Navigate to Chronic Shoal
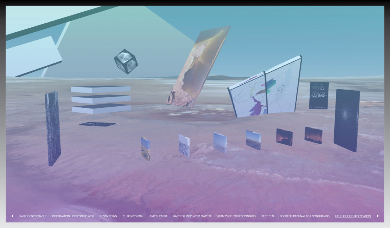The height and width of the screenshot is (228, 390). coord(133,216)
